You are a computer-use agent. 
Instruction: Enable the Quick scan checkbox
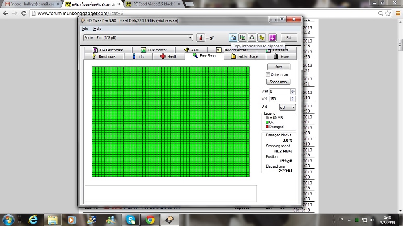268,75
